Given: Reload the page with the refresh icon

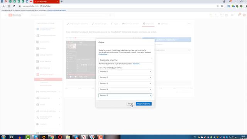Looking at the screenshot, I should 14,6.
